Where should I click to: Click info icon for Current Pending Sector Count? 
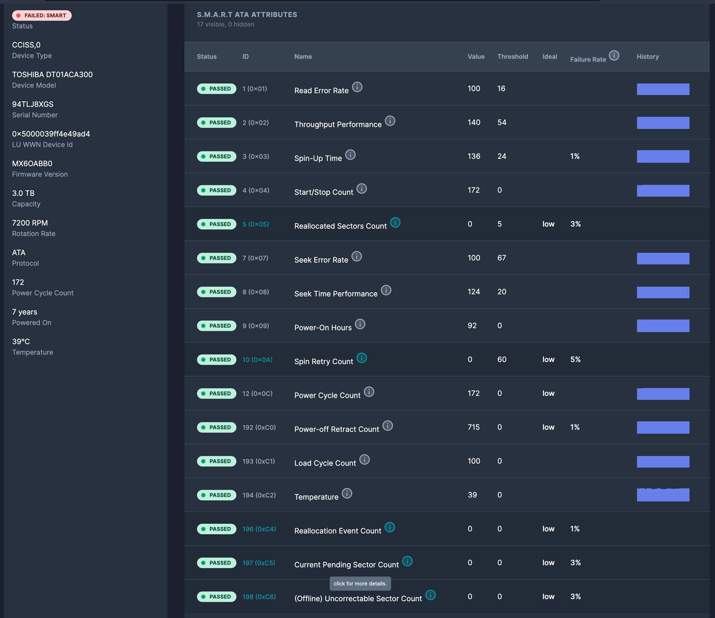pyautogui.click(x=407, y=561)
